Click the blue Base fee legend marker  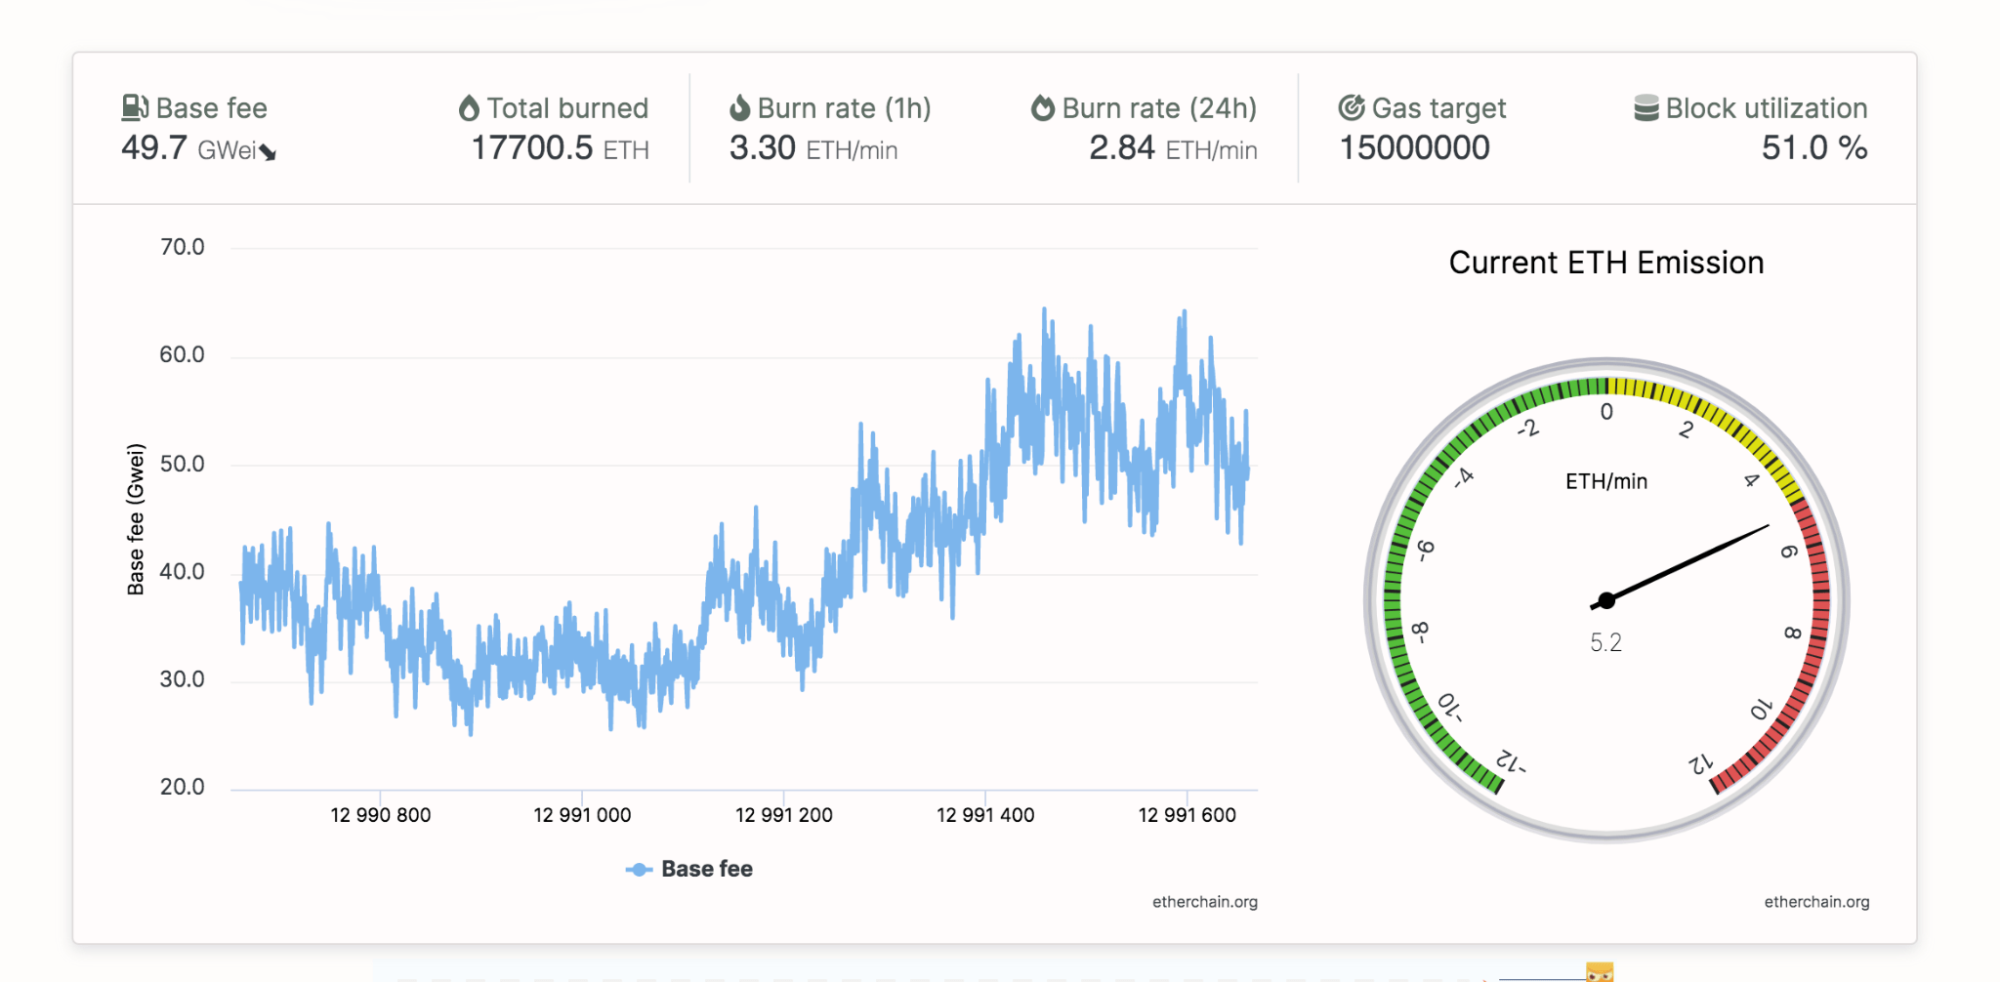point(639,869)
